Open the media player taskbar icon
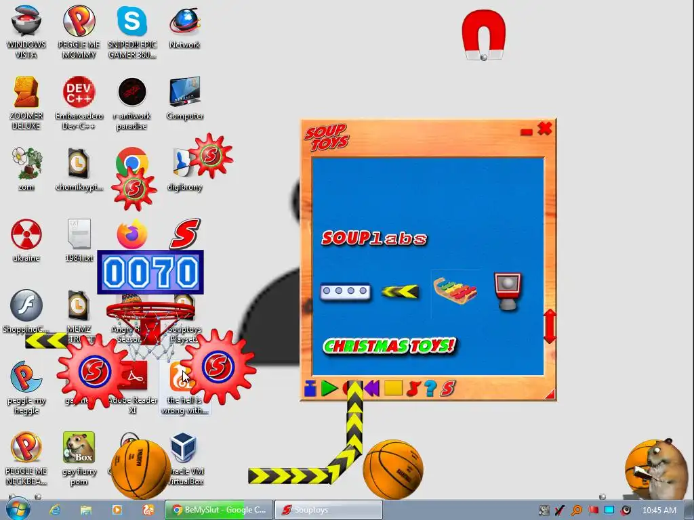Screen dimensions: 694x520 tap(117, 510)
